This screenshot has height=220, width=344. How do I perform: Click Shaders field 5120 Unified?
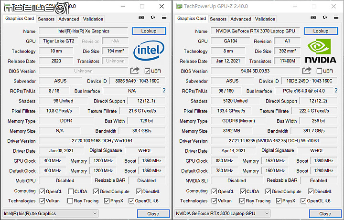point(236,101)
